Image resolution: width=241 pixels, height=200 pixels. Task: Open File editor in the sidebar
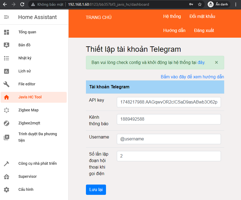coord(34,84)
